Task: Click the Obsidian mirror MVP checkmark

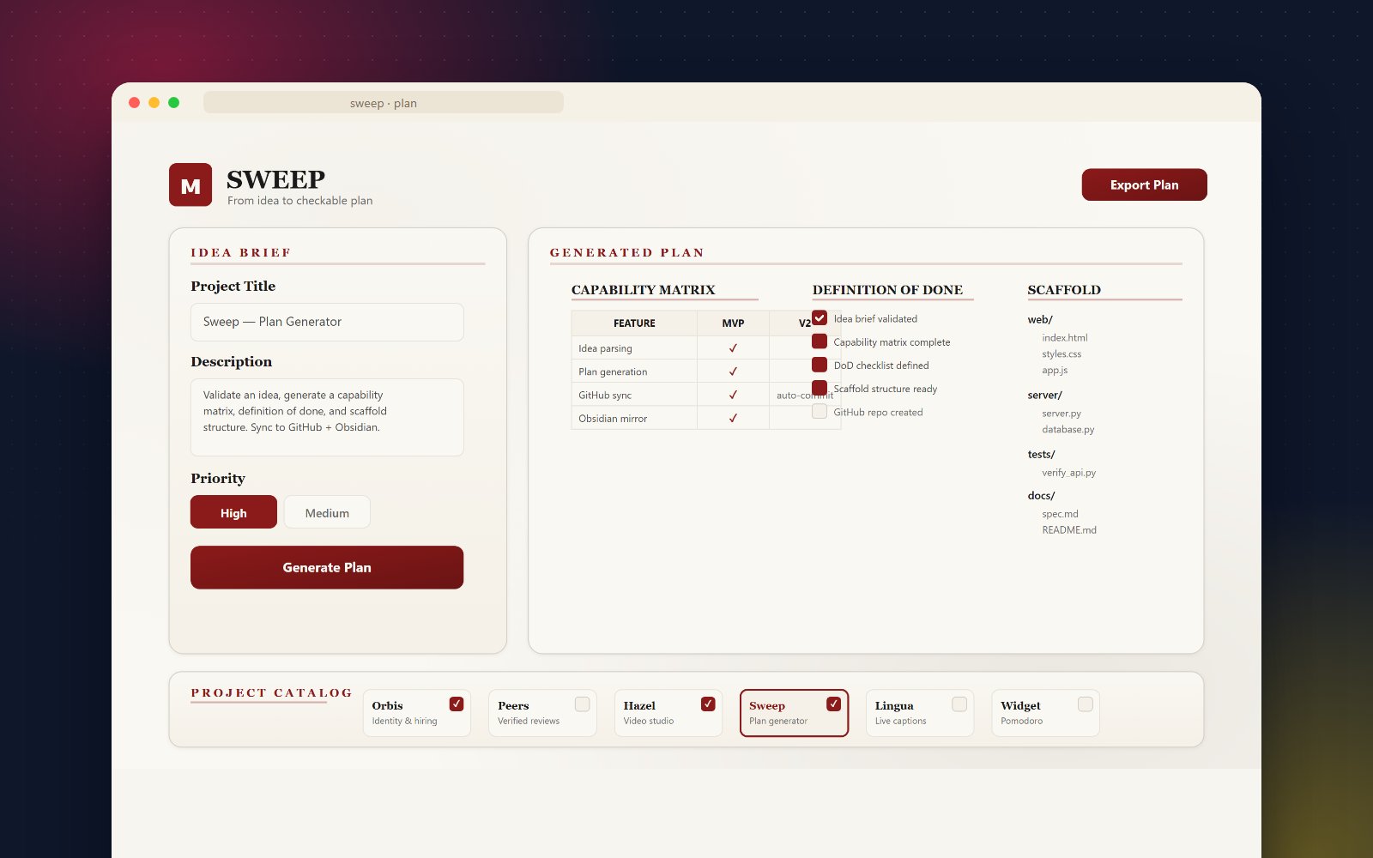Action: coord(733,418)
